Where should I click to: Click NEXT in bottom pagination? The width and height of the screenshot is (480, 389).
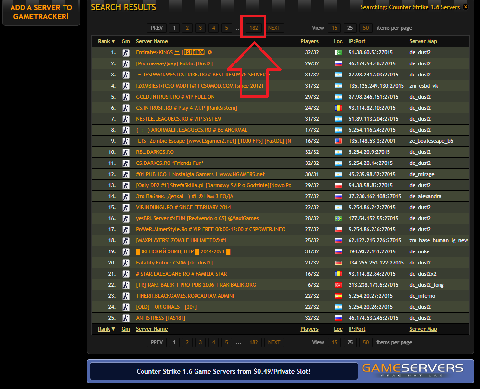coord(274,342)
